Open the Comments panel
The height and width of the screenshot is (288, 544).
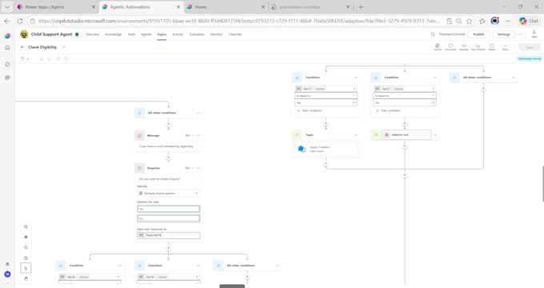tap(450, 47)
